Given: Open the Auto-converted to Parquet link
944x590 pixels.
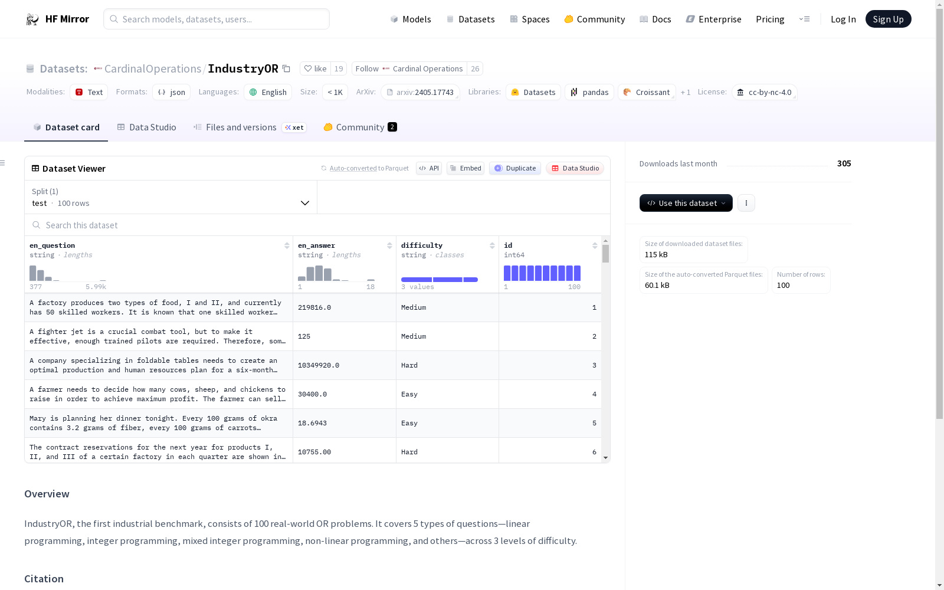Looking at the screenshot, I should click(x=369, y=168).
